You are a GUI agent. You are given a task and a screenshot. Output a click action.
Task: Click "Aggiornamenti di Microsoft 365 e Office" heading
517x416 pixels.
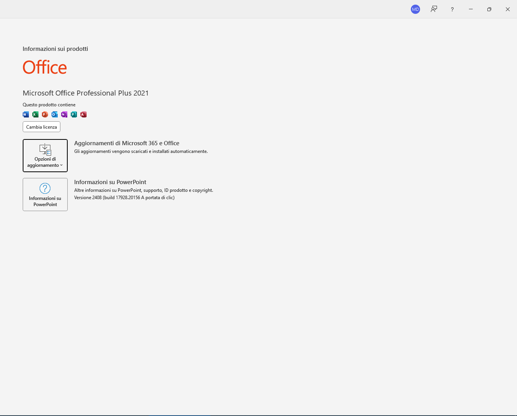[x=127, y=143]
